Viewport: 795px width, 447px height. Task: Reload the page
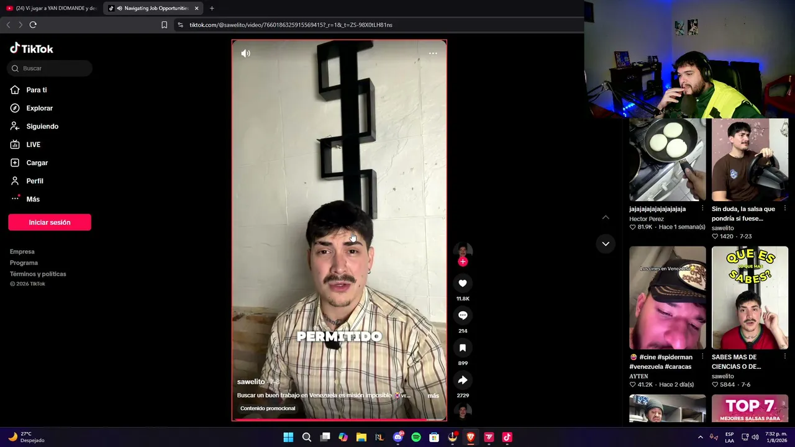pyautogui.click(x=33, y=25)
